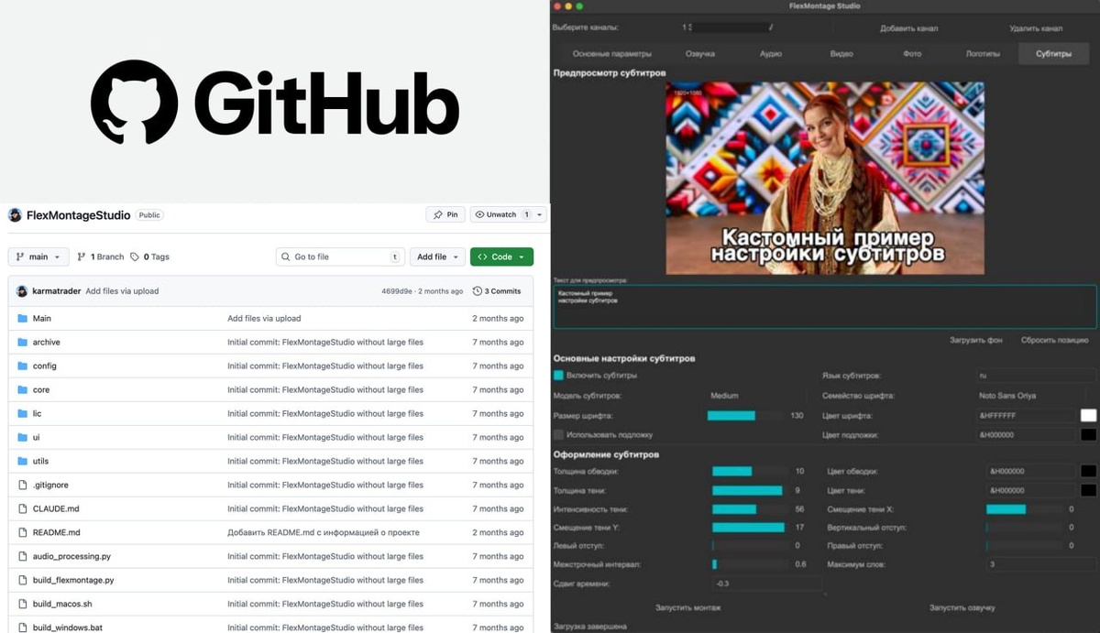
Task: Click the core folder icon
Action: coord(24,389)
